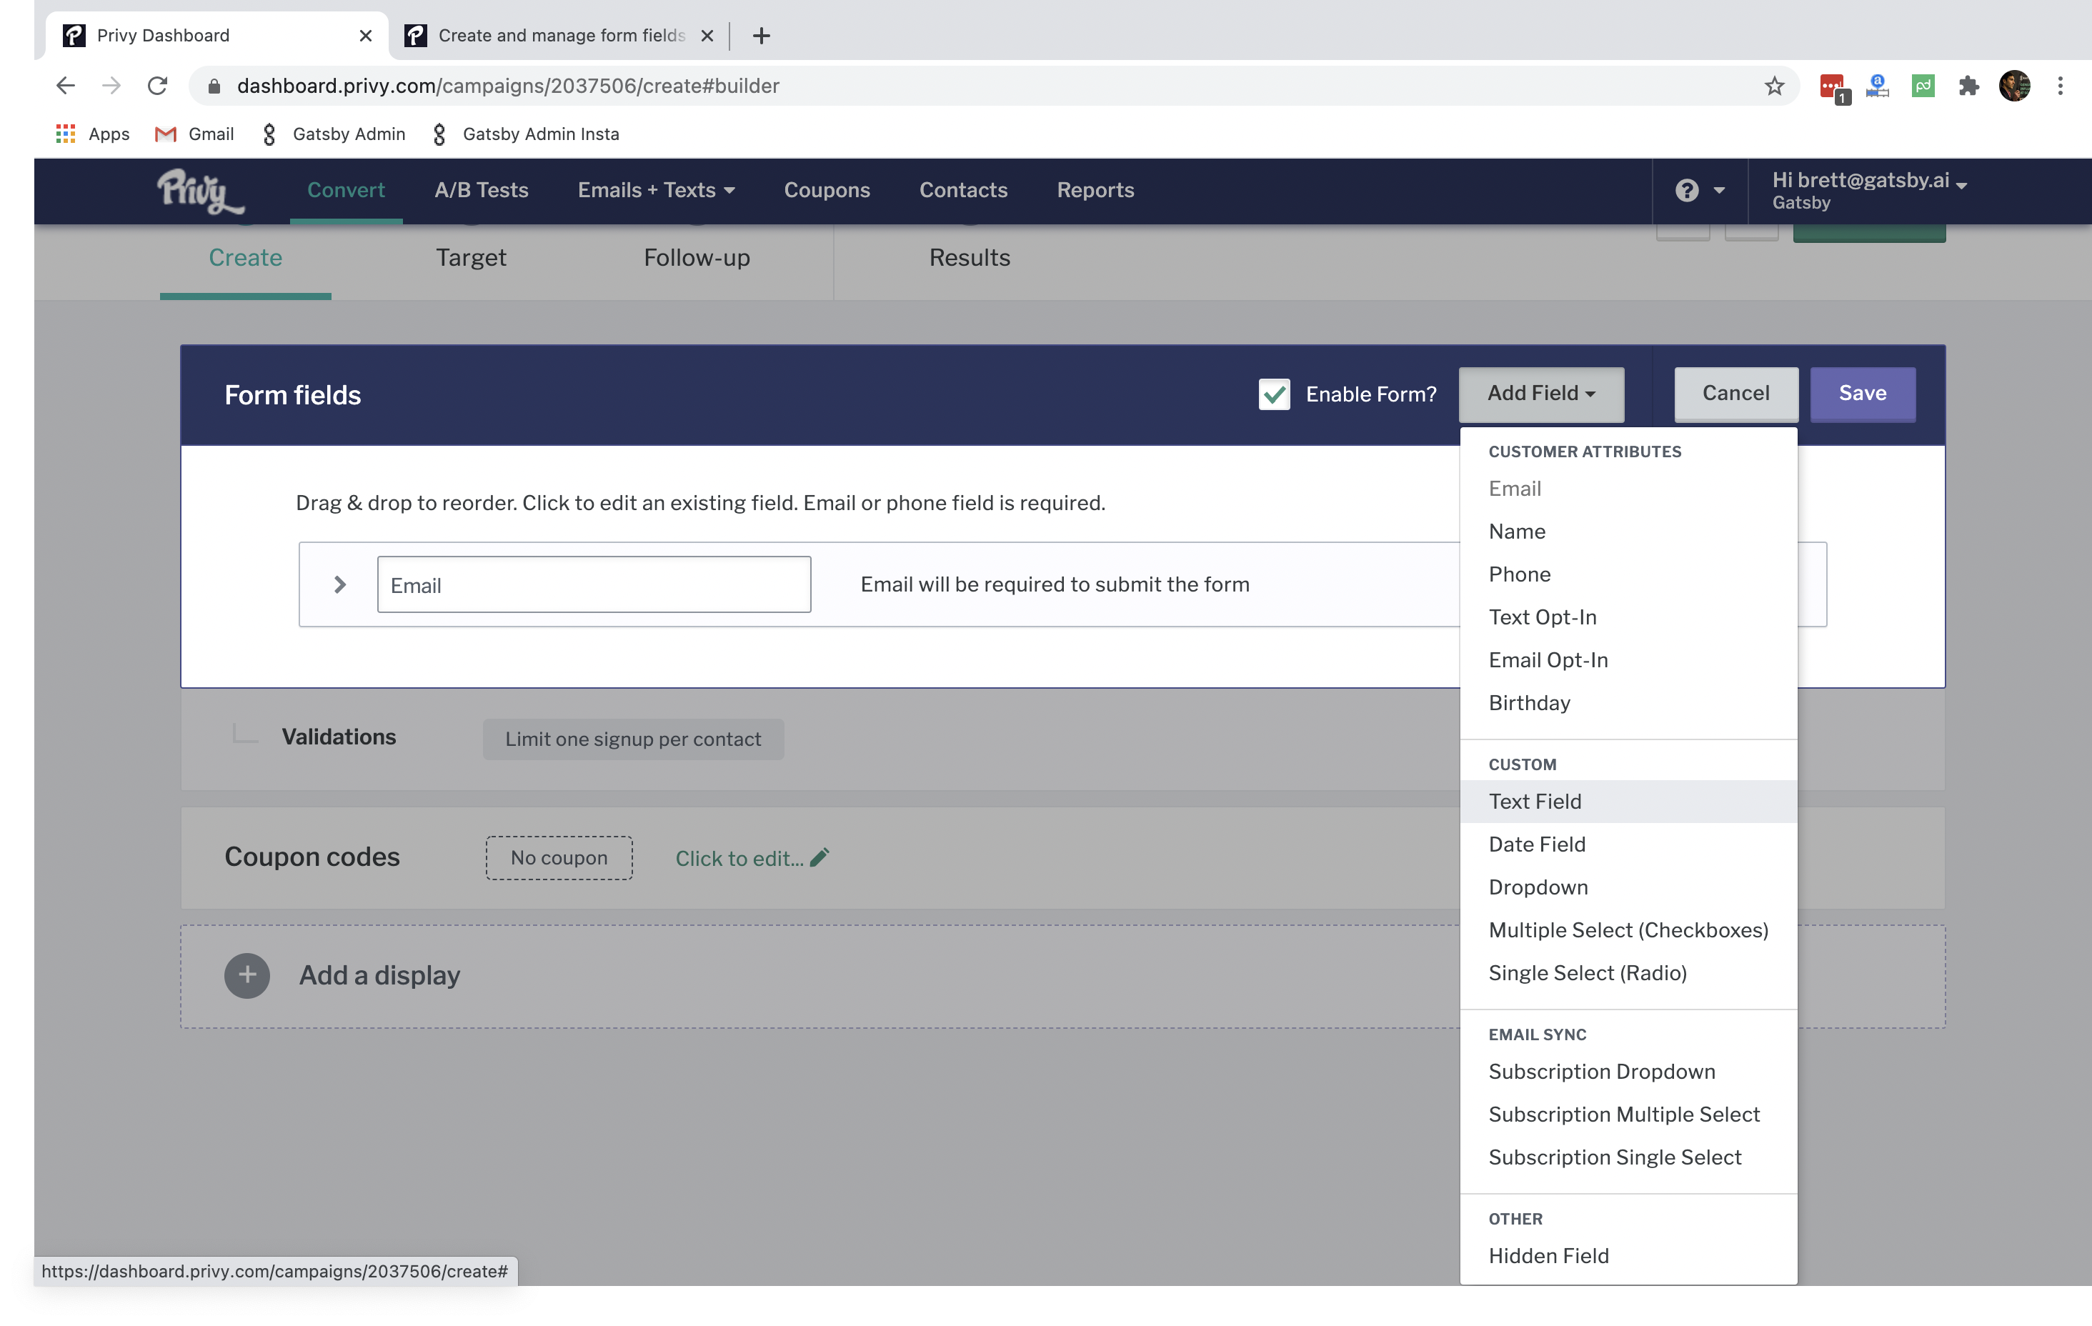Click Limit one signup per contact
This screenshot has height=1326, width=2092.
point(633,739)
